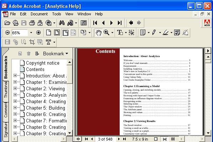Delete bookmark with trash icon

28,54
